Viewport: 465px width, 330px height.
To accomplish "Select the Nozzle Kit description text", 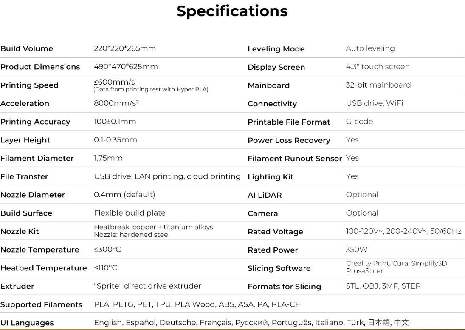I will tap(153, 231).
